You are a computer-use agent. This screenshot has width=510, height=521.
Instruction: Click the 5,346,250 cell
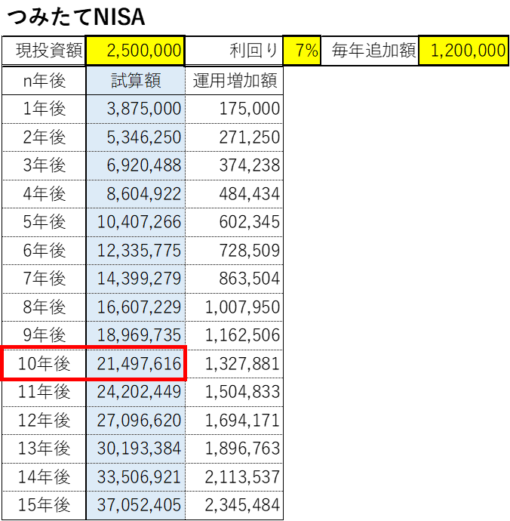136,137
